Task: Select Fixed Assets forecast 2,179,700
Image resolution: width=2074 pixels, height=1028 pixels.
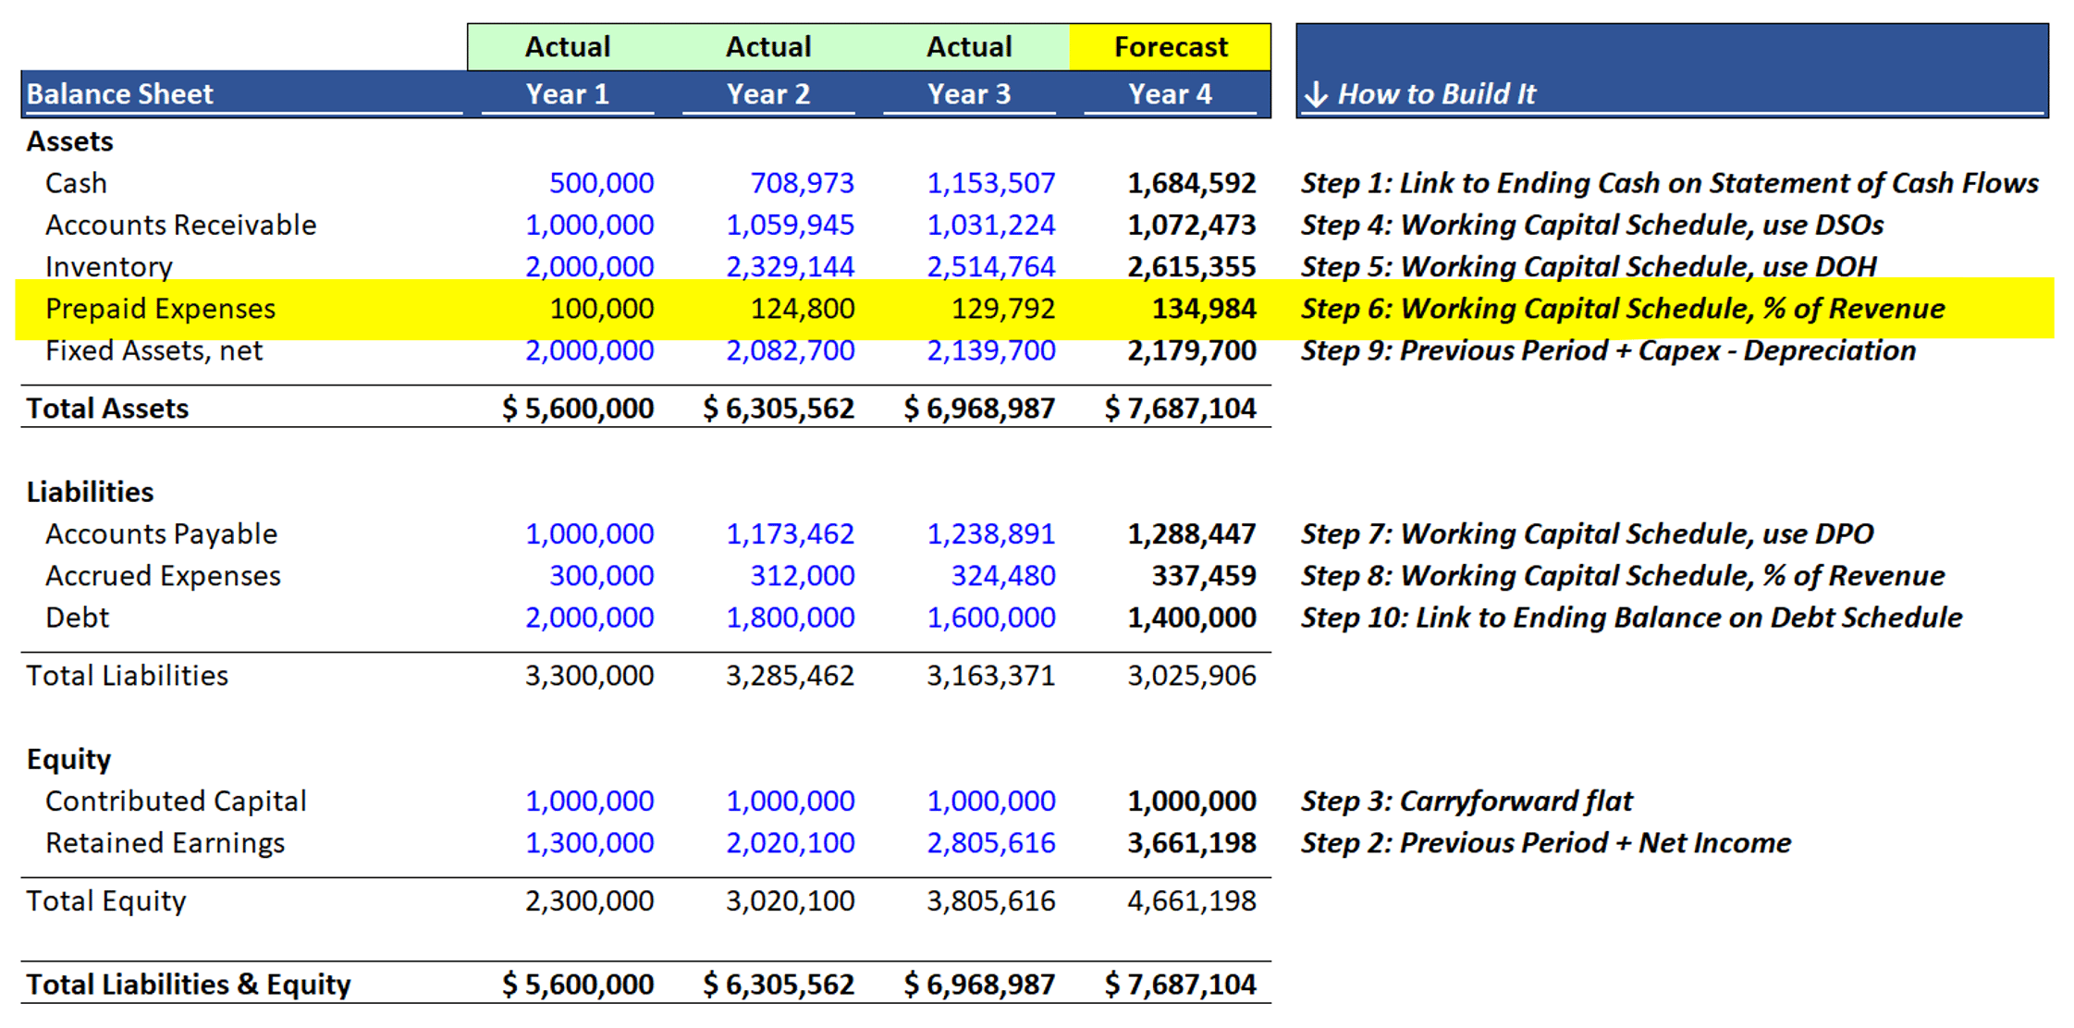Action: [1191, 350]
